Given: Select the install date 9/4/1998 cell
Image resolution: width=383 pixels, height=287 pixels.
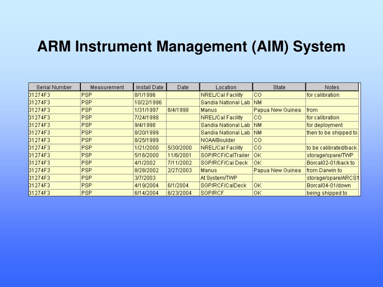Looking at the screenshot, I should 150,125.
